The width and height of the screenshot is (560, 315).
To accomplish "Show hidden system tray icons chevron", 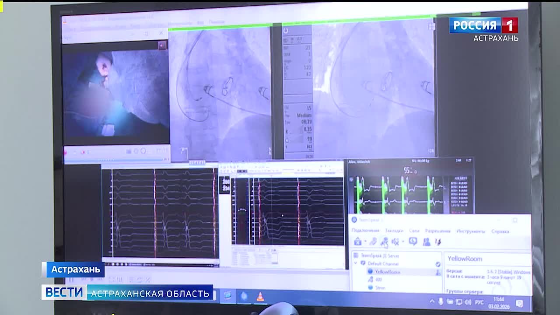I will (x=432, y=301).
